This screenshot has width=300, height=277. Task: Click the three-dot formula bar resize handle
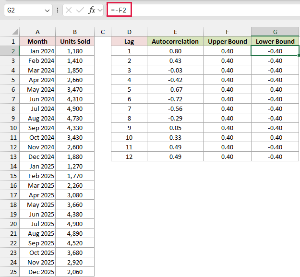pyautogui.click(x=58, y=10)
